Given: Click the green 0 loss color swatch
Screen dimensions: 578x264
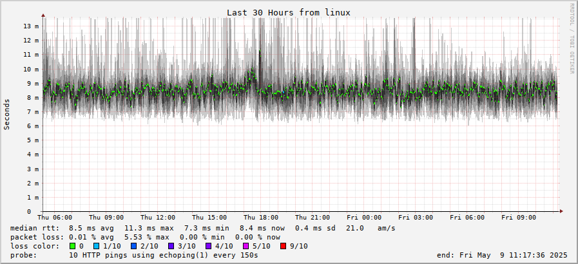Looking at the screenshot, I should (x=72, y=246).
